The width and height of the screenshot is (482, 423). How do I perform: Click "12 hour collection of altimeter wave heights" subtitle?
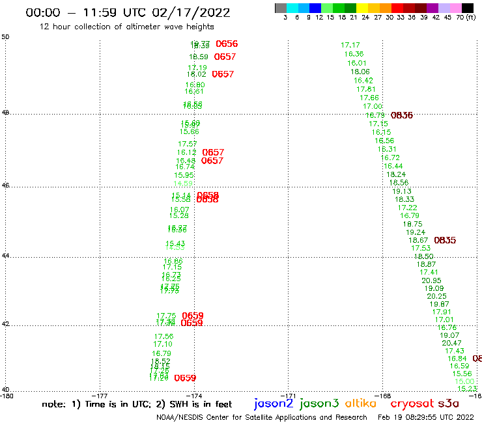pyautogui.click(x=126, y=27)
